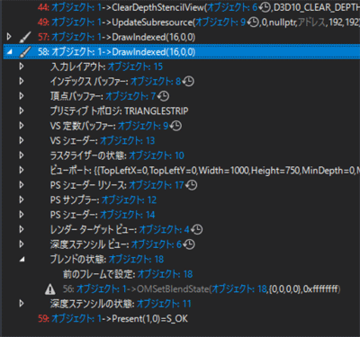Select the viewport TopLeftX values text
Viewport: 360px width, 337px height.
tap(227, 171)
